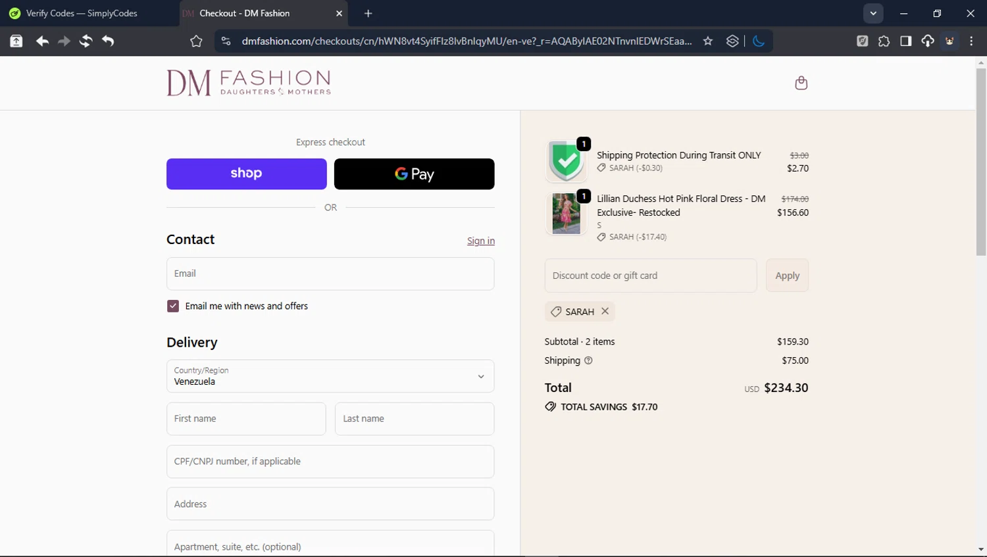Click the dress price $156.60
The height and width of the screenshot is (557, 987).
click(x=793, y=212)
